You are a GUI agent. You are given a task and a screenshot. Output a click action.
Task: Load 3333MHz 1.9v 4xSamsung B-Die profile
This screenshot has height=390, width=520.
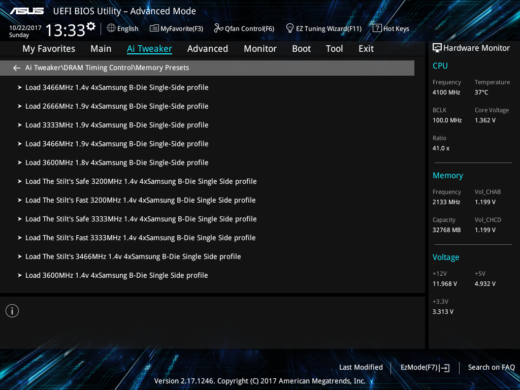pyautogui.click(x=117, y=125)
